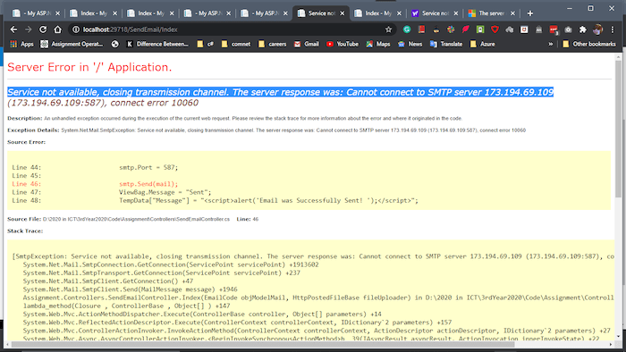
Task: Open the colorful pinwheel extension icon
Action: (451, 29)
